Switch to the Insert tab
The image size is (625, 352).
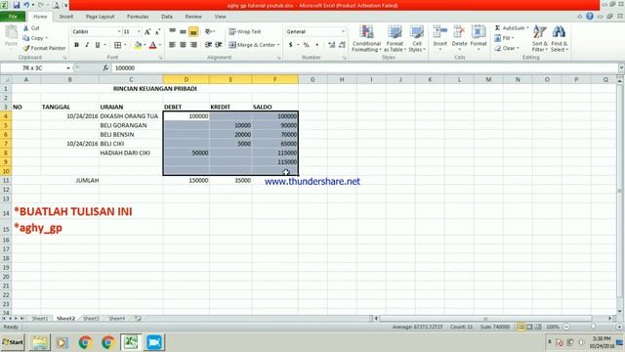[x=66, y=17]
